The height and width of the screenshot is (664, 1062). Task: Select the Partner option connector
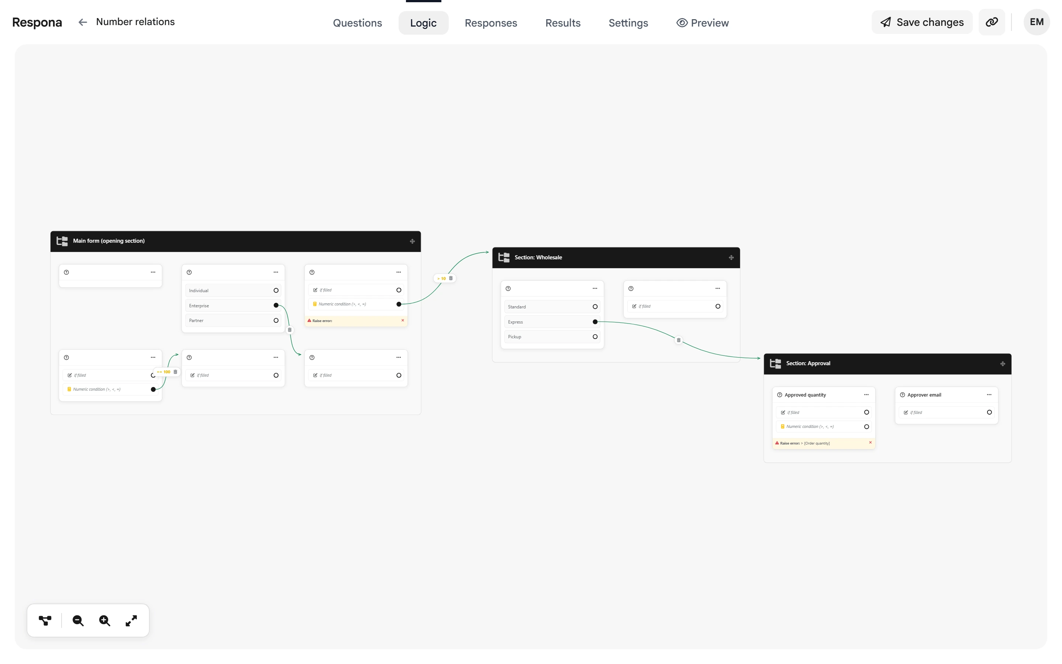(x=276, y=321)
